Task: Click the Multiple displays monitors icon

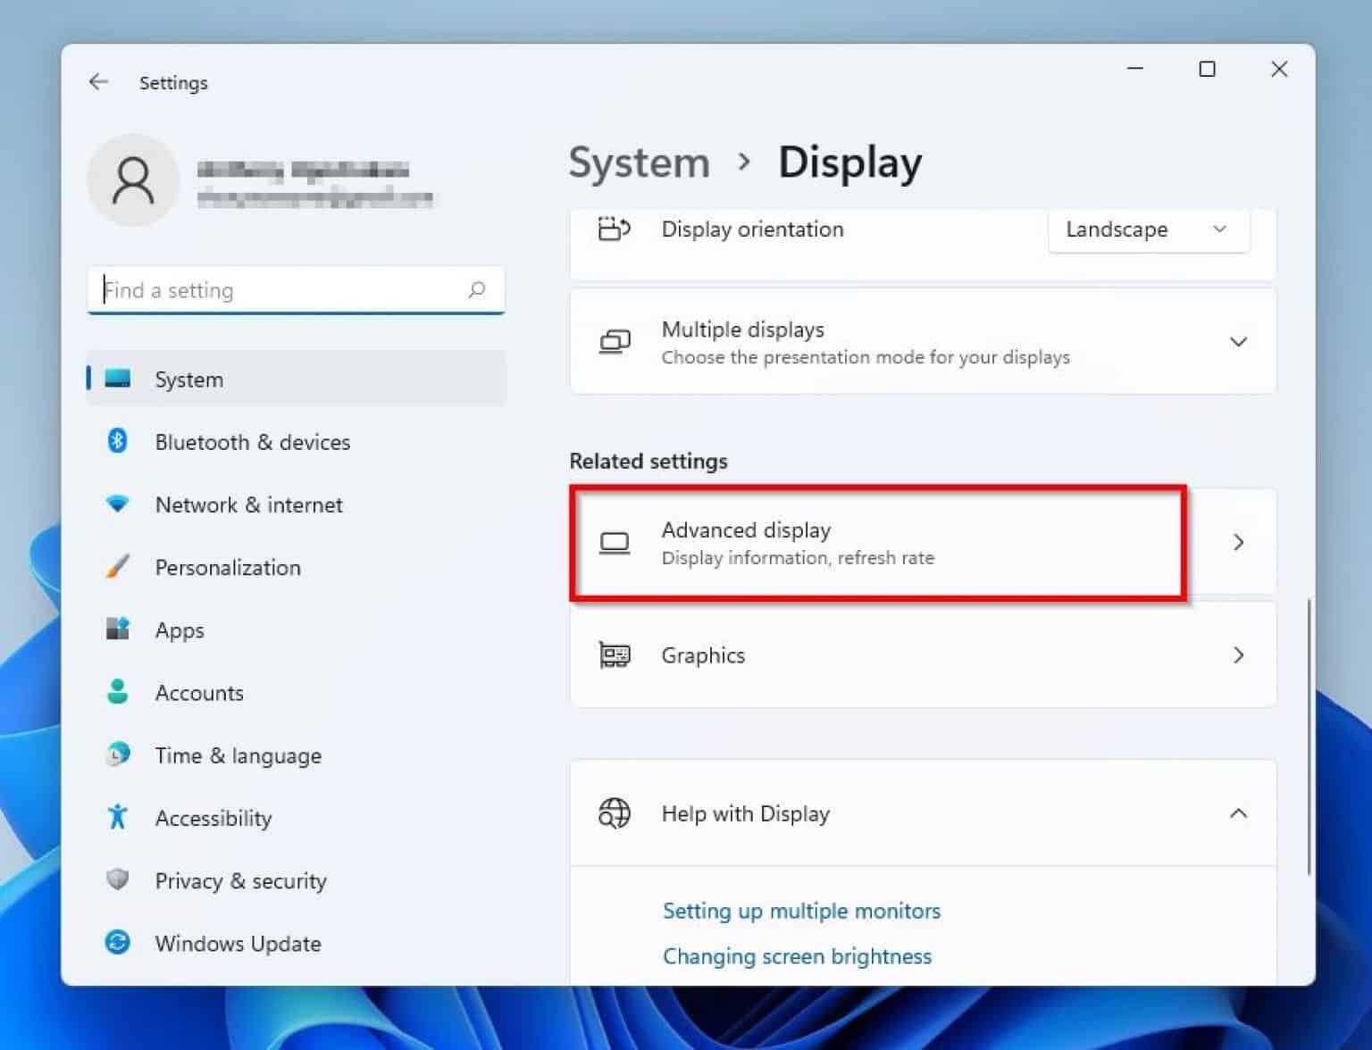Action: click(614, 341)
